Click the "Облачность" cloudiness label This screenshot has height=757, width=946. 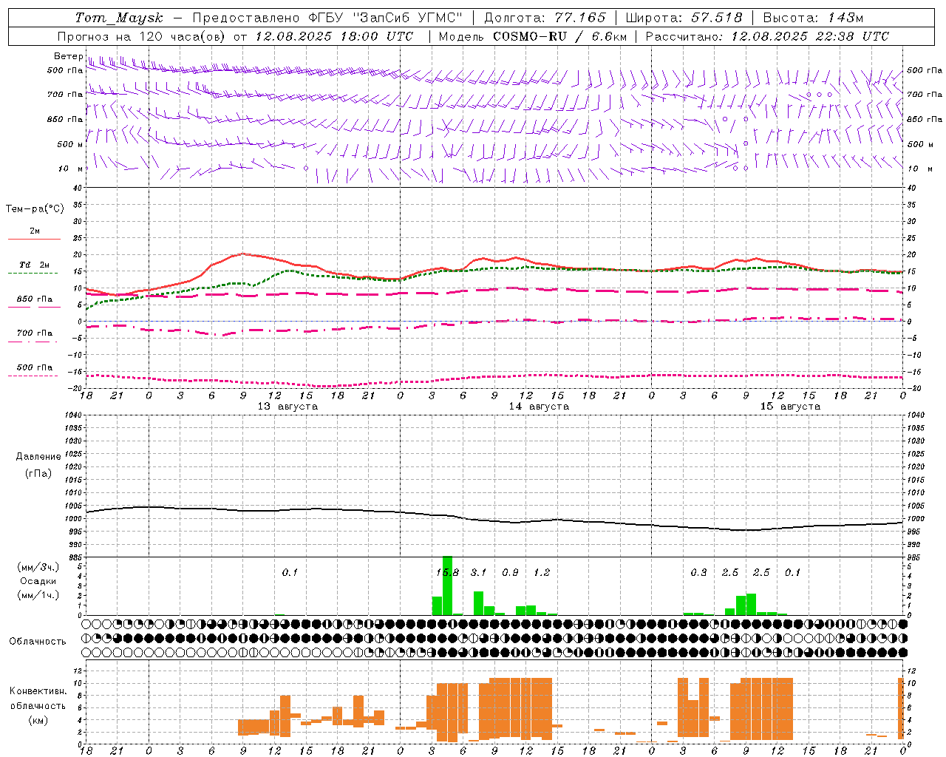point(38,642)
